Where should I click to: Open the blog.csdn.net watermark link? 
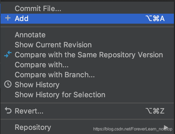(133, 129)
